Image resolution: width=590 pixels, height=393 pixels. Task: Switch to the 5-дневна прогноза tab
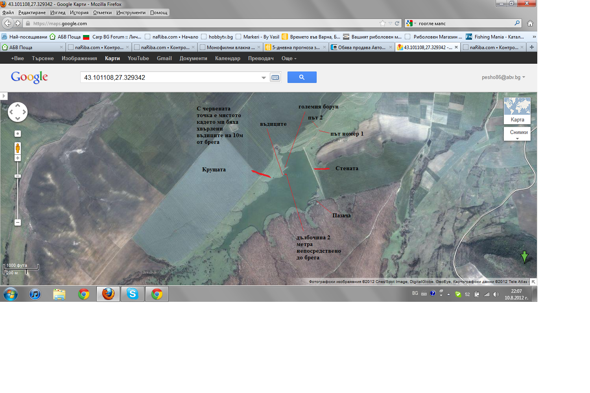pyautogui.click(x=296, y=47)
